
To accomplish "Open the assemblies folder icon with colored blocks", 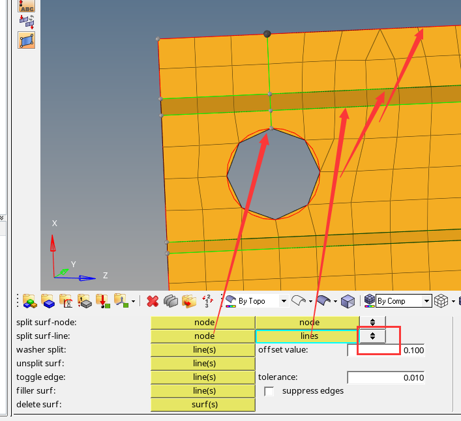I will point(30,301).
